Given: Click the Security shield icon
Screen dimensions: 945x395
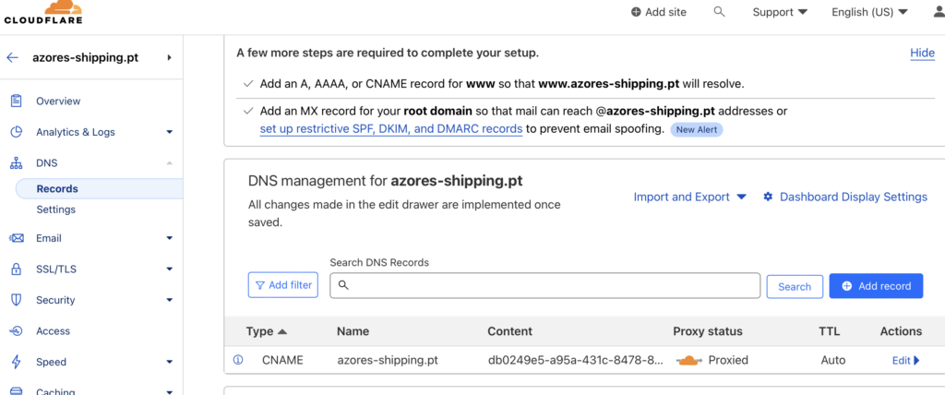Looking at the screenshot, I should 17,300.
